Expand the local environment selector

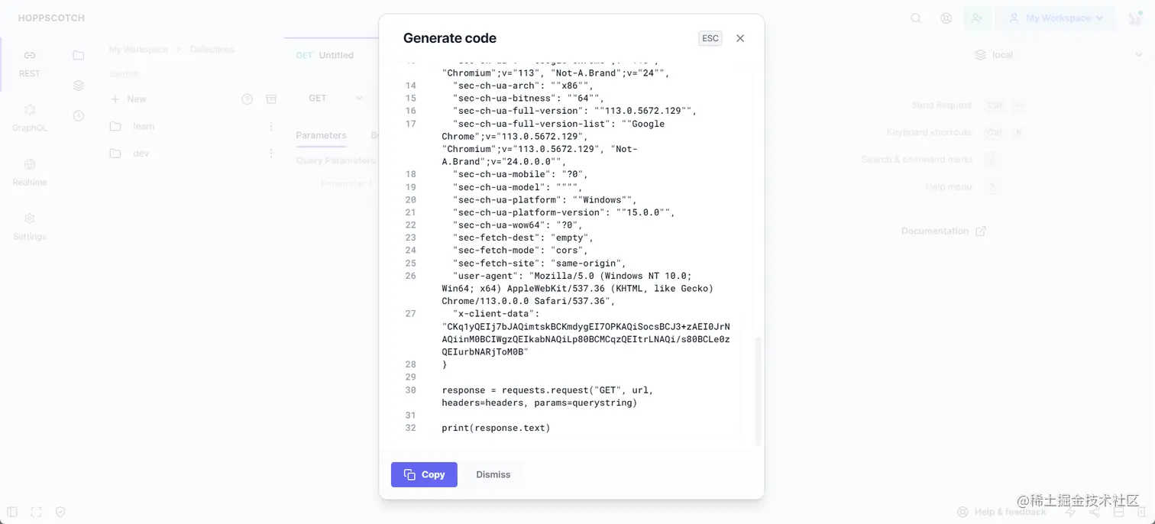(x=1057, y=55)
